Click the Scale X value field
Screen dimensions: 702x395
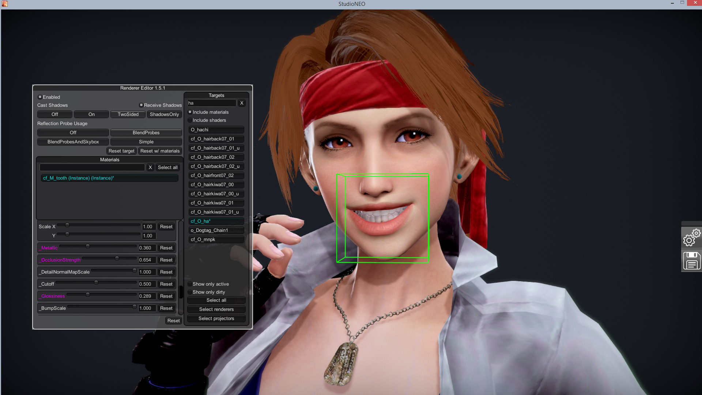(x=149, y=226)
